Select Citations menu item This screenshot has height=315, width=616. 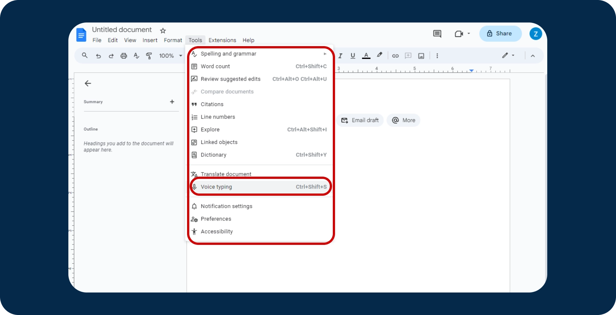point(260,104)
